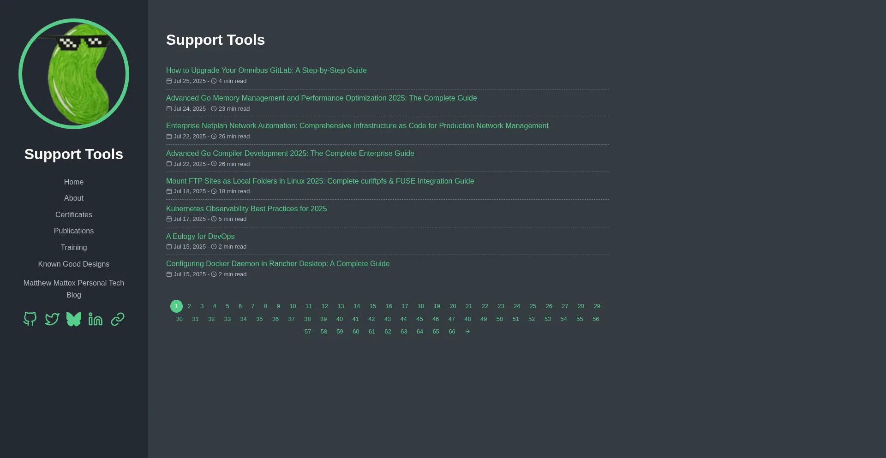Select the Bluesky butterfly icon

point(73,319)
